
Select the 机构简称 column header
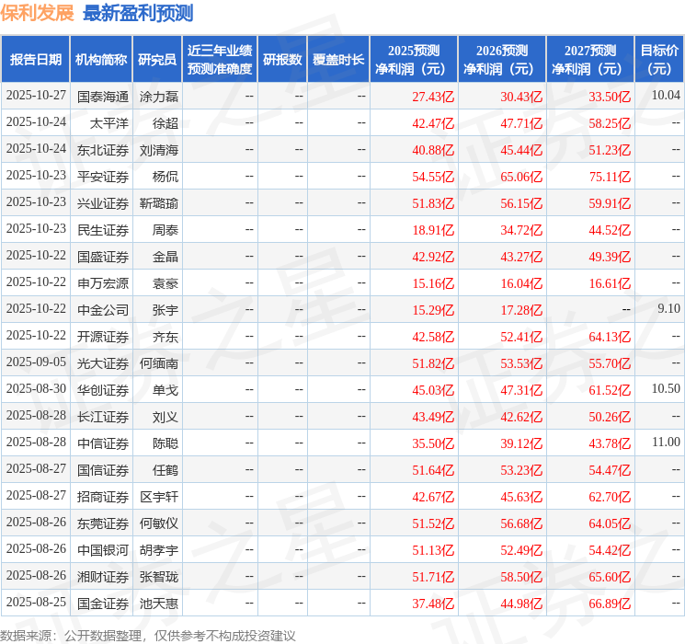point(101,60)
